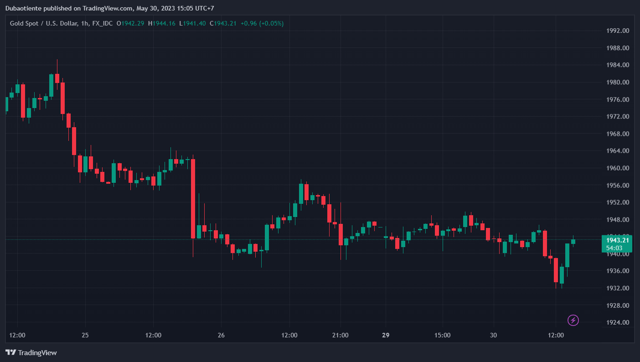Click the 15:00 time axis label
This screenshot has width=640, height=362.
click(442, 336)
